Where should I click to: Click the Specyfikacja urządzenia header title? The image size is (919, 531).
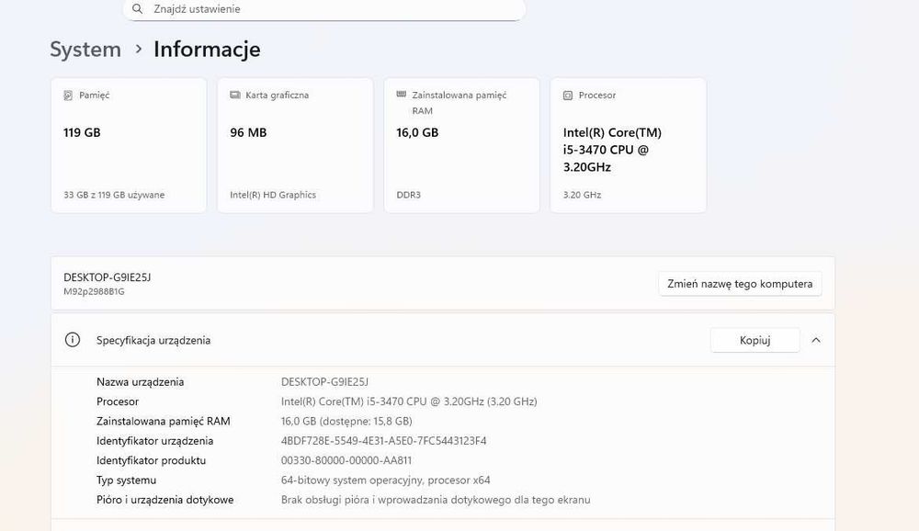pyautogui.click(x=153, y=340)
